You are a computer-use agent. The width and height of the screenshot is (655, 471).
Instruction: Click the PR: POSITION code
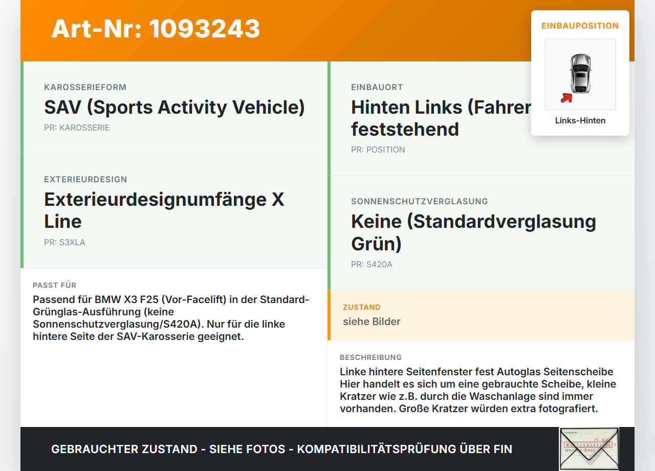(x=378, y=150)
